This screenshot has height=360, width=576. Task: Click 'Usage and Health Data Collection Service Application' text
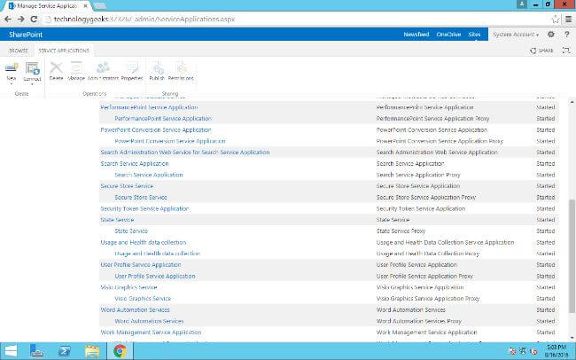(x=445, y=242)
